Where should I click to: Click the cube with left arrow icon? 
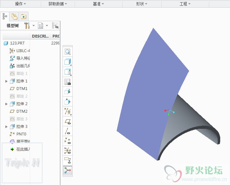click(68, 92)
